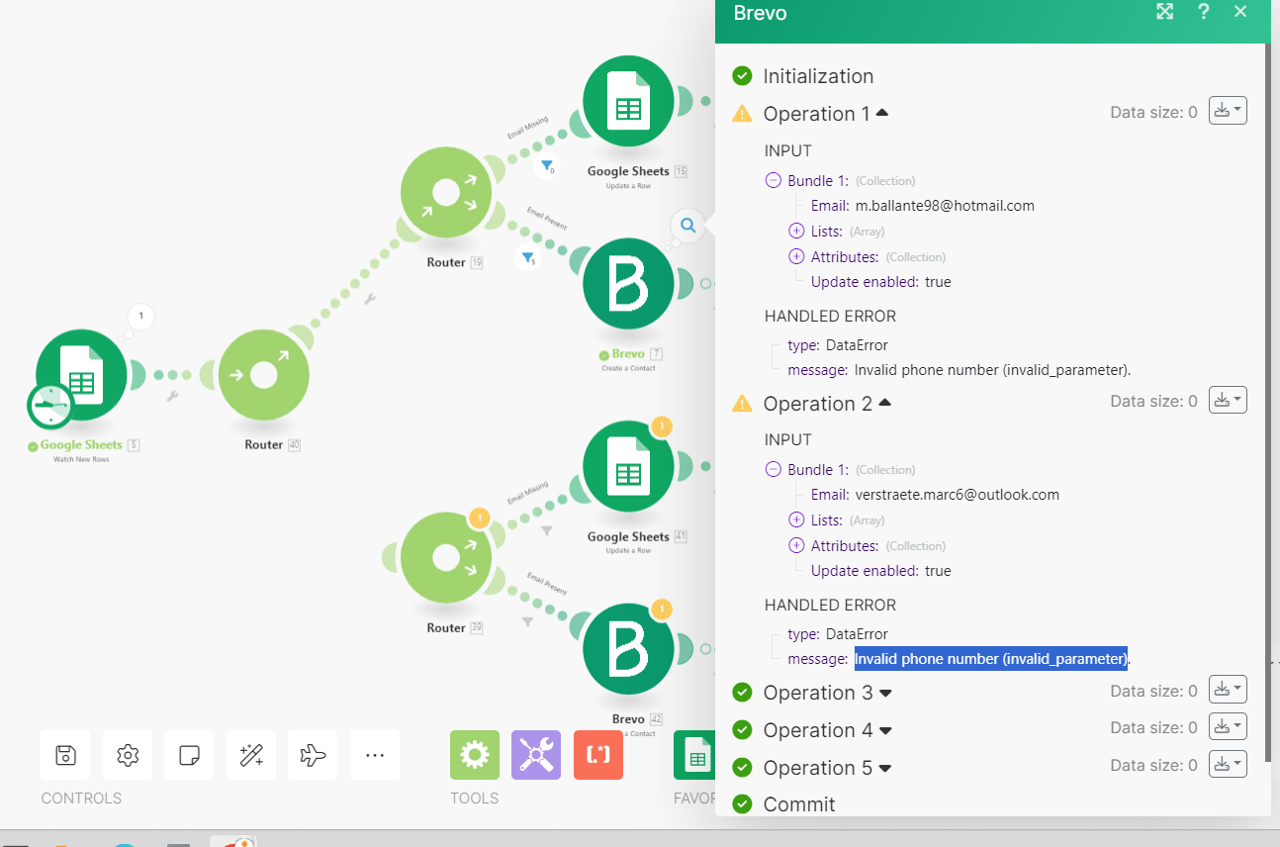This screenshot has width=1280, height=847.
Task: Open download dropdown for Operation 2
Action: pyautogui.click(x=1228, y=400)
